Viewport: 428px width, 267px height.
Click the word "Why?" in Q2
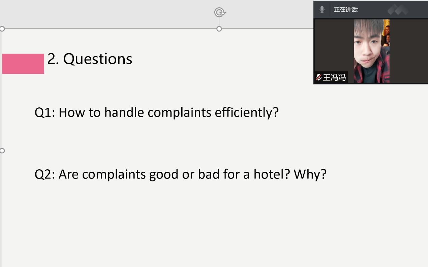pyautogui.click(x=310, y=174)
